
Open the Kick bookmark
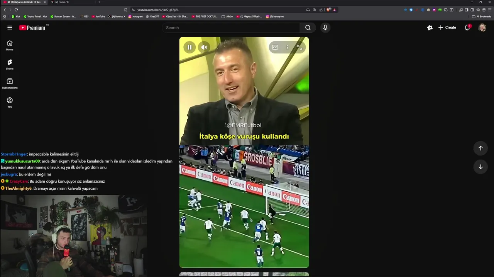tap(16, 17)
